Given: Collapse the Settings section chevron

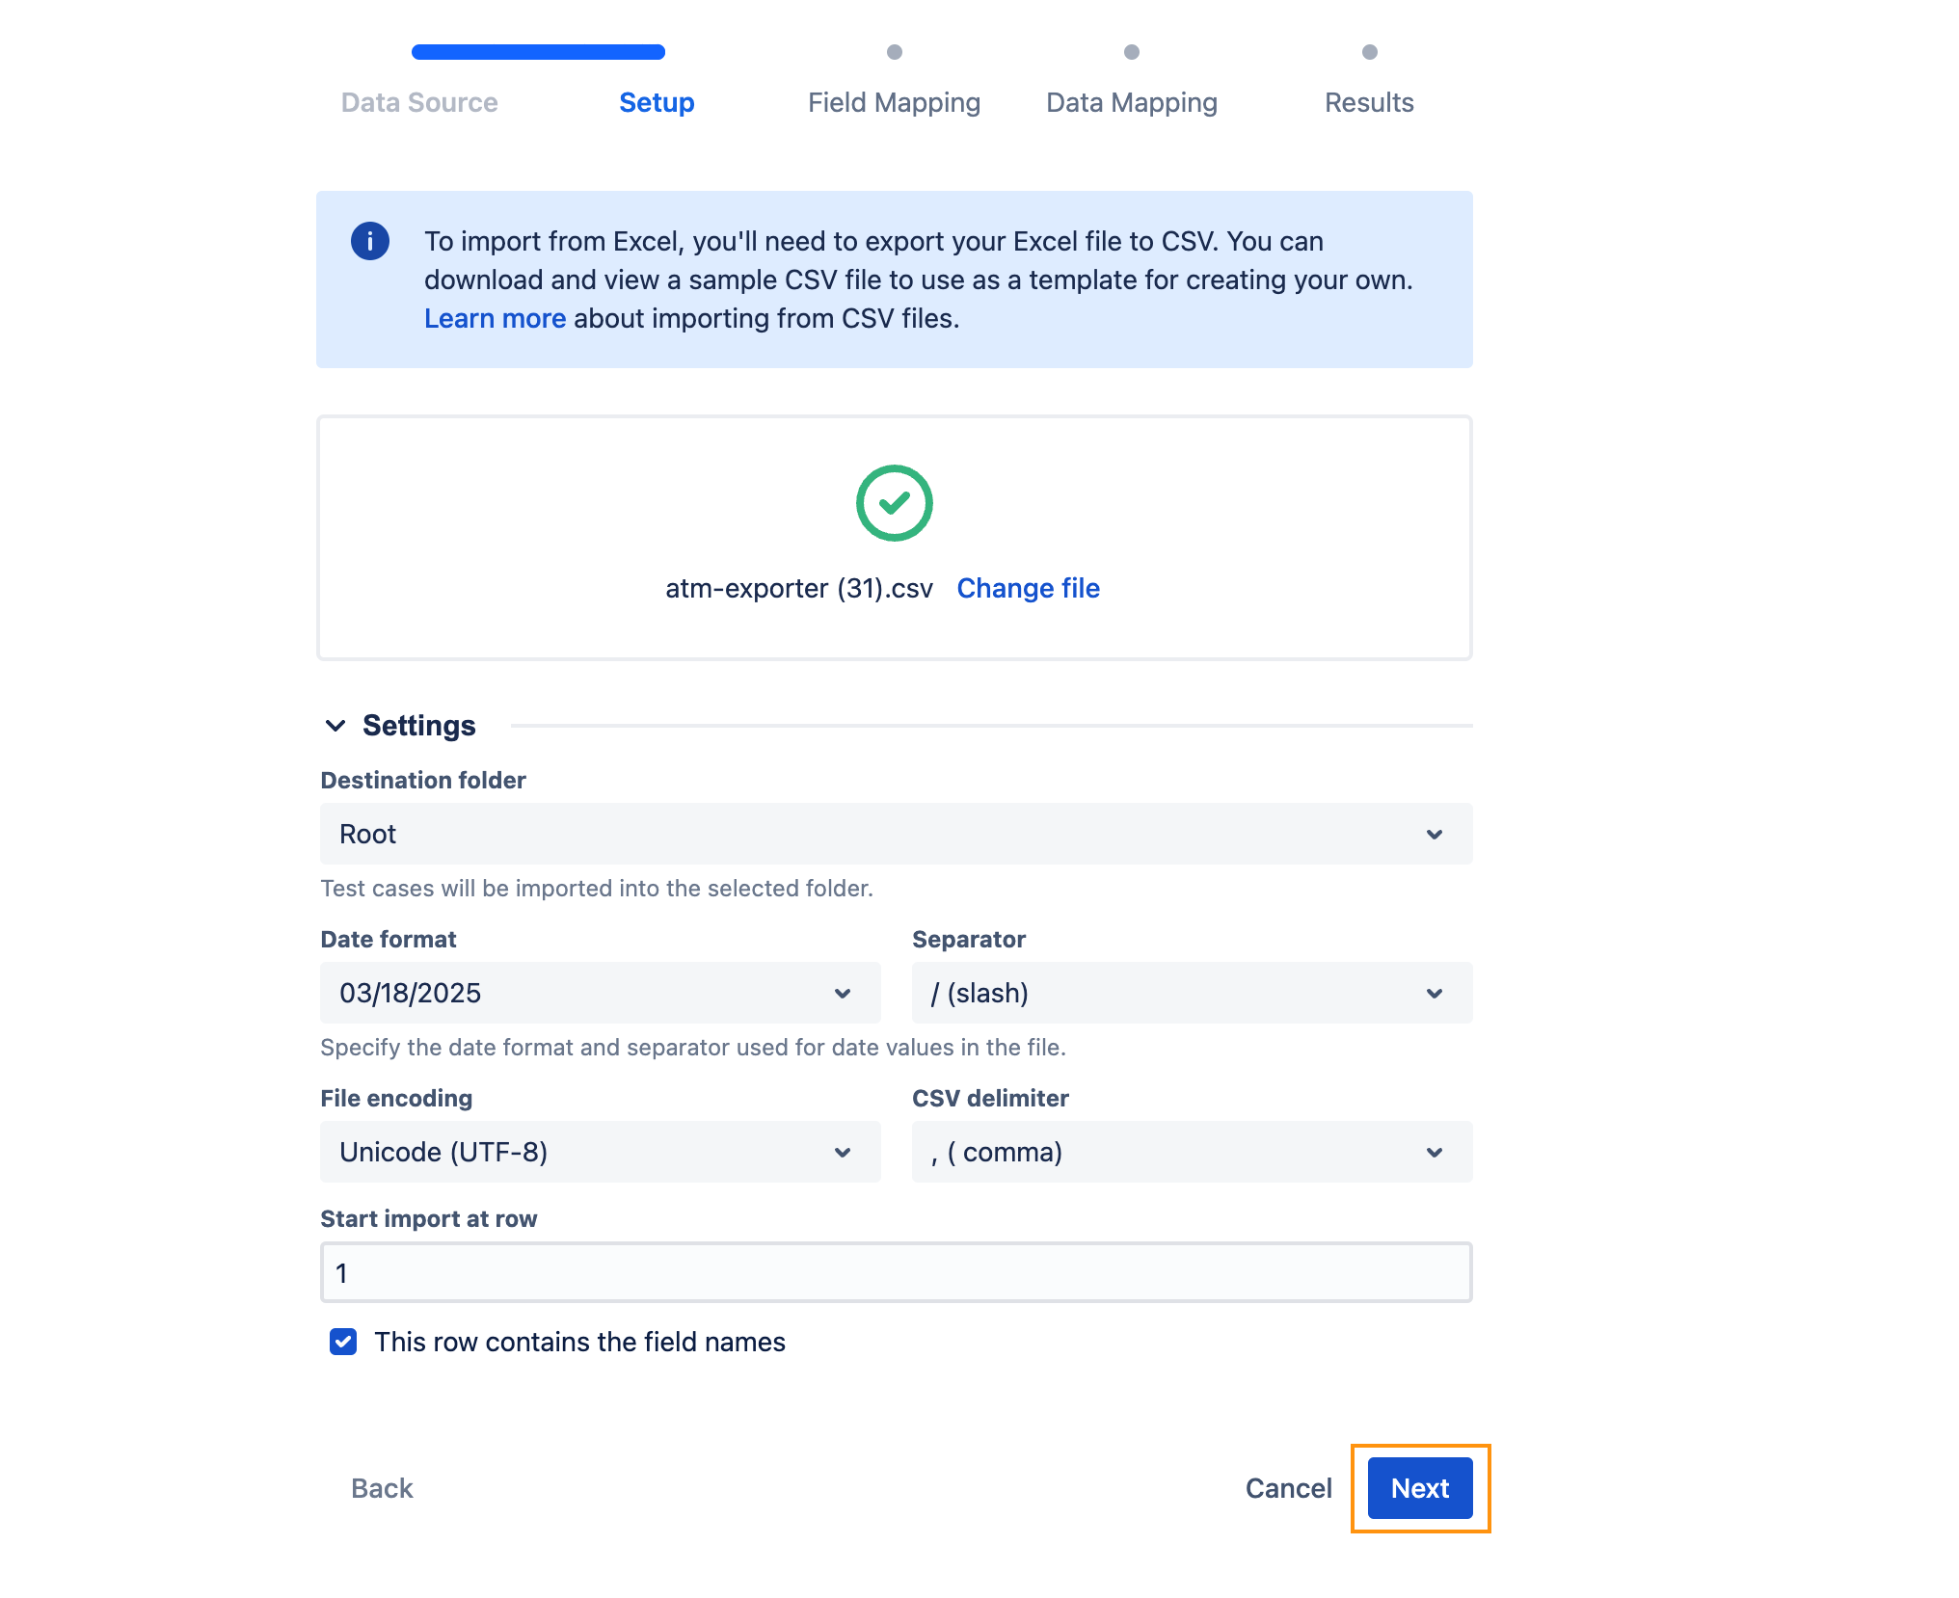Looking at the screenshot, I should [x=335, y=726].
